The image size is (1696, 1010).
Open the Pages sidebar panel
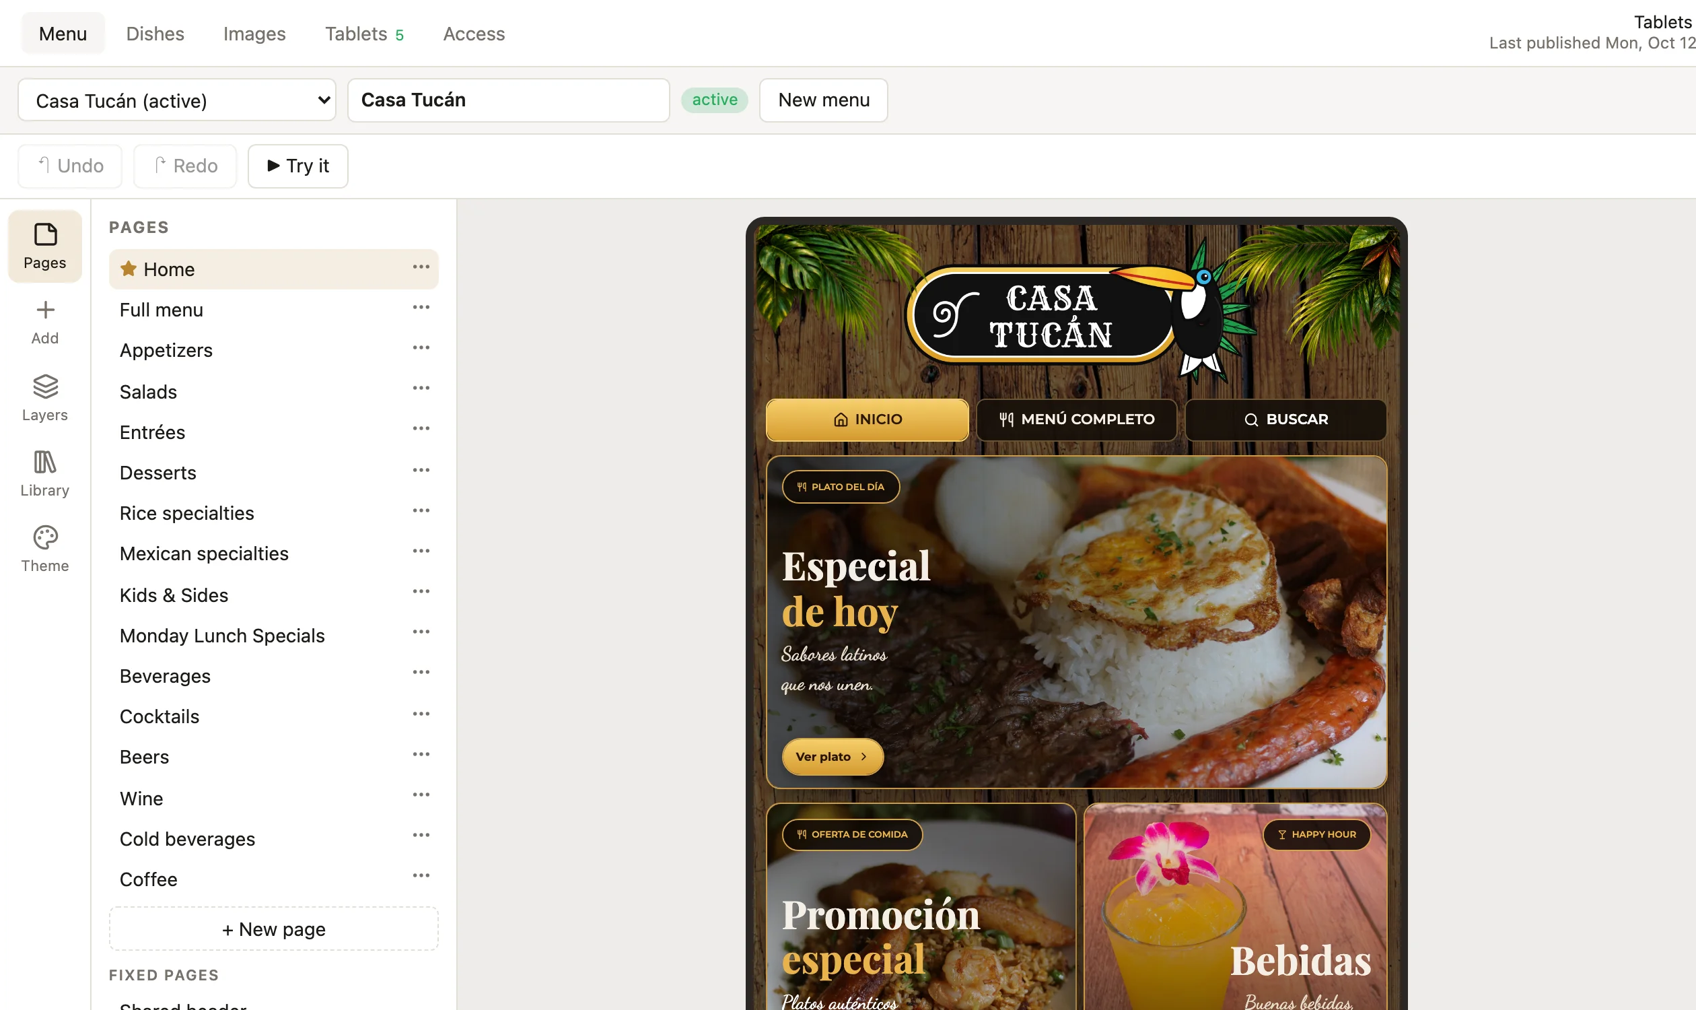click(45, 246)
